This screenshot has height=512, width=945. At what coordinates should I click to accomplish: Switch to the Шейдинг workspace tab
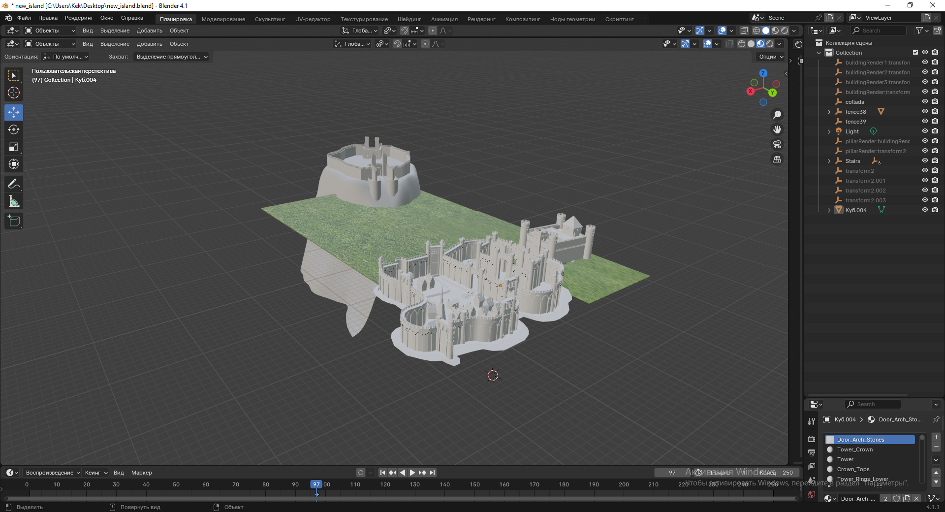click(x=409, y=19)
